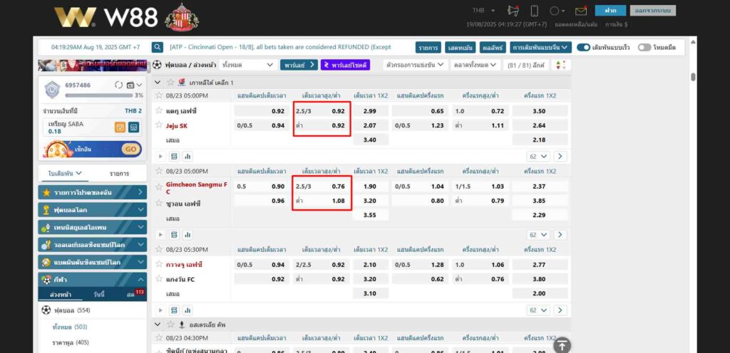Screen dimensions: 730x353
Task: Click the พาร์เลย์ parlay button
Action: tap(299, 65)
